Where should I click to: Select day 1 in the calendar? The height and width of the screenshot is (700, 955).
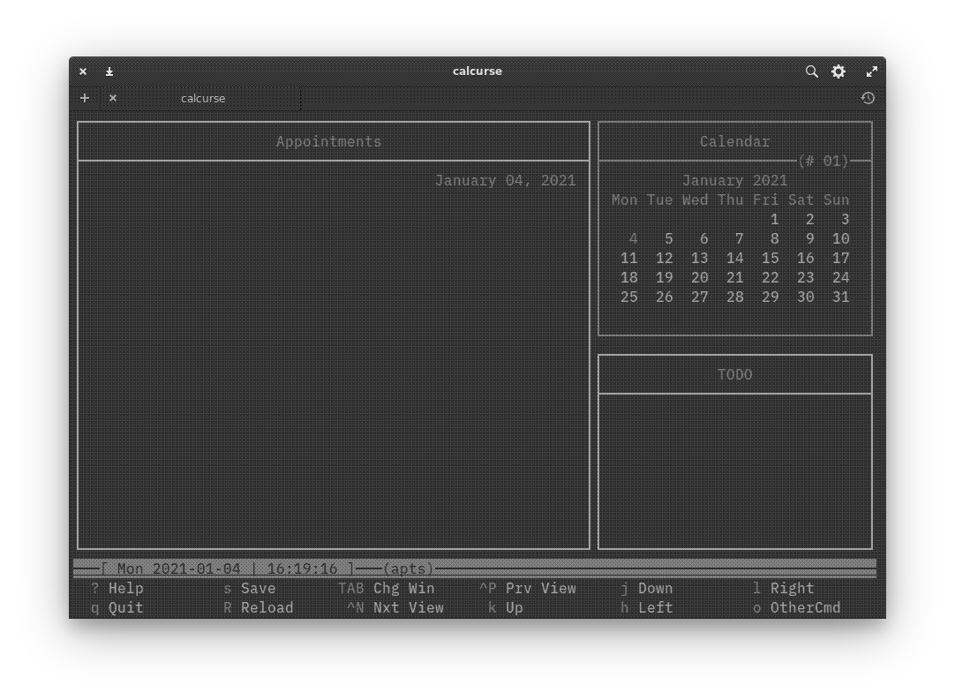click(774, 219)
